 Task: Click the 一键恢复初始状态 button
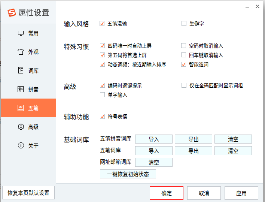[x=128, y=174]
